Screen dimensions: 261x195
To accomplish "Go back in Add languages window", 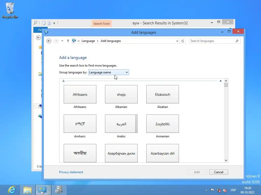I will click(49, 41).
